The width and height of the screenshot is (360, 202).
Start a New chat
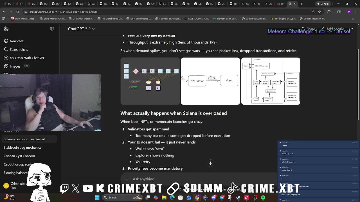pos(13,41)
